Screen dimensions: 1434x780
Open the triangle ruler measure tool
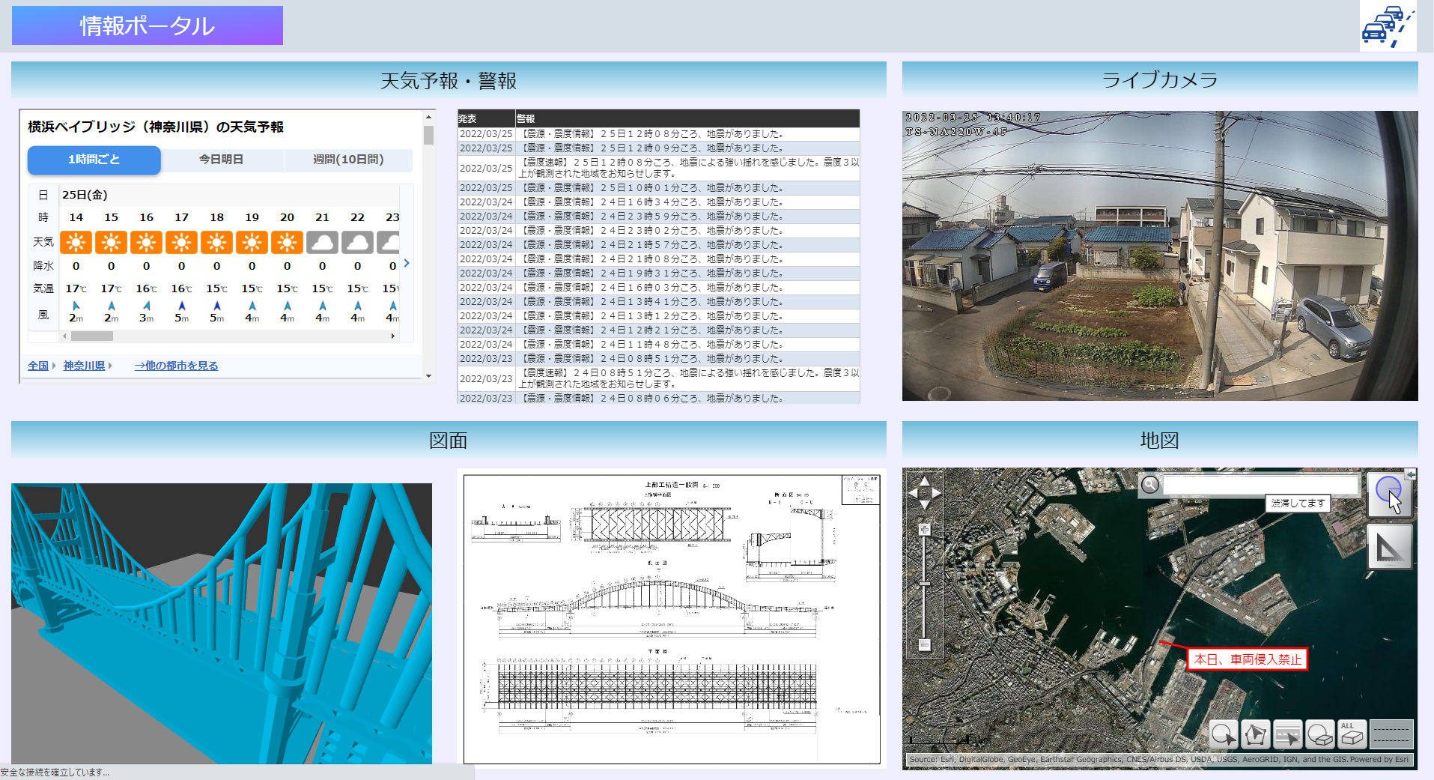pyautogui.click(x=1389, y=546)
